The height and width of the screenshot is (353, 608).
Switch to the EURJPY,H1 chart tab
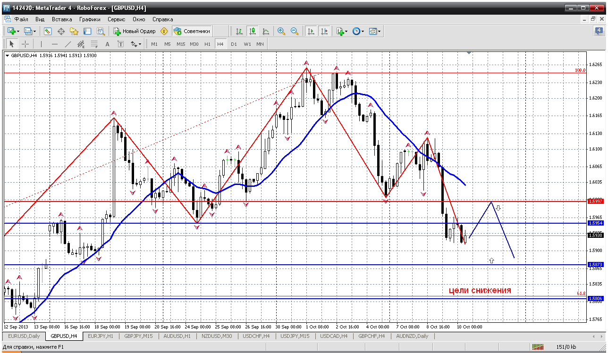pos(100,336)
